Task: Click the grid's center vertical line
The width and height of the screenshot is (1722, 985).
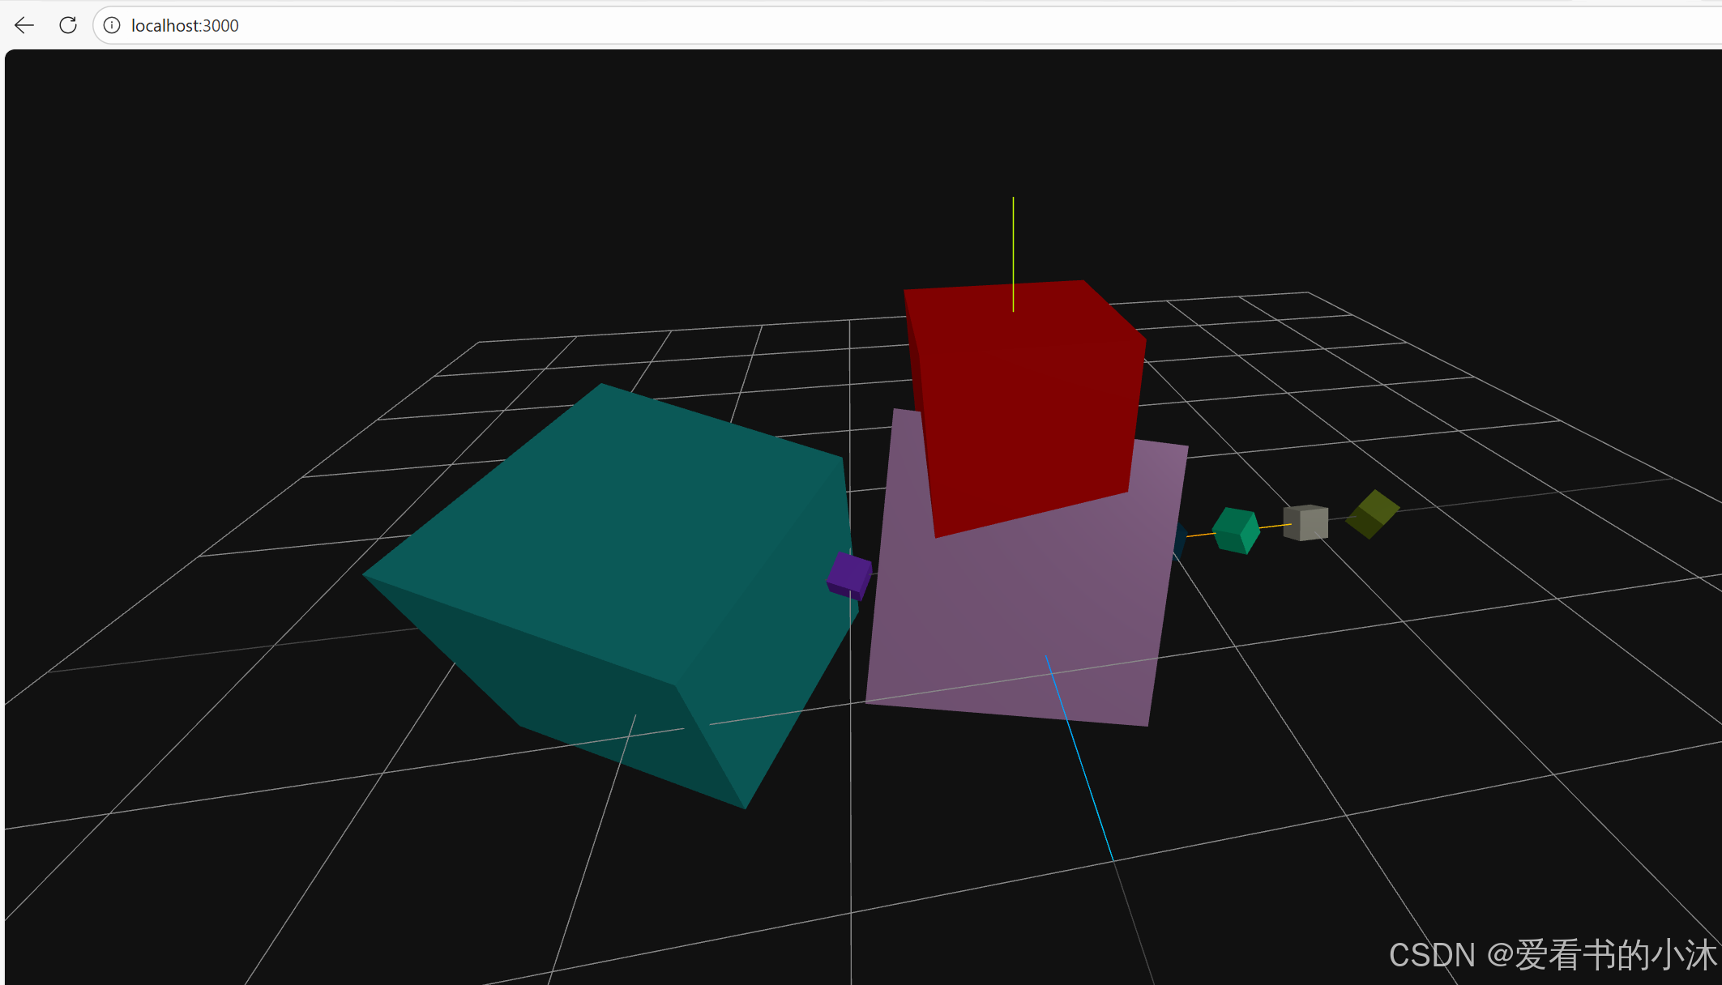Action: pos(850,810)
